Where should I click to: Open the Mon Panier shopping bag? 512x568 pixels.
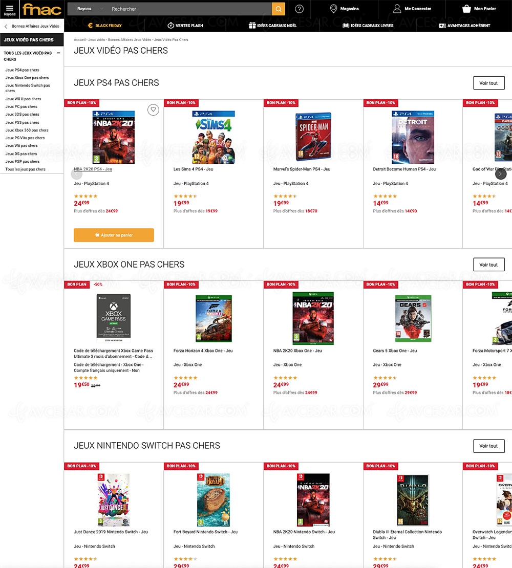click(466, 9)
